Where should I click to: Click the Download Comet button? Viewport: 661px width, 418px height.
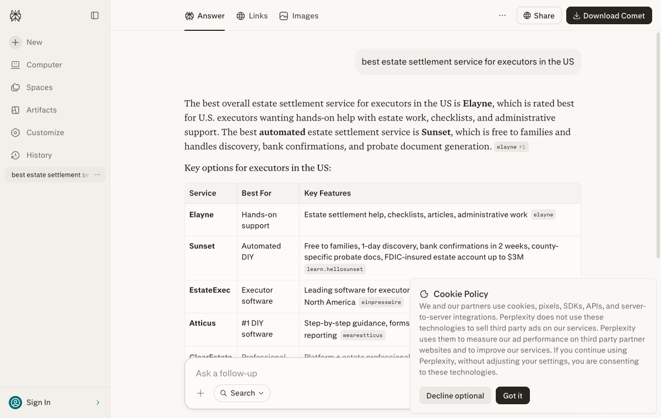609,15
